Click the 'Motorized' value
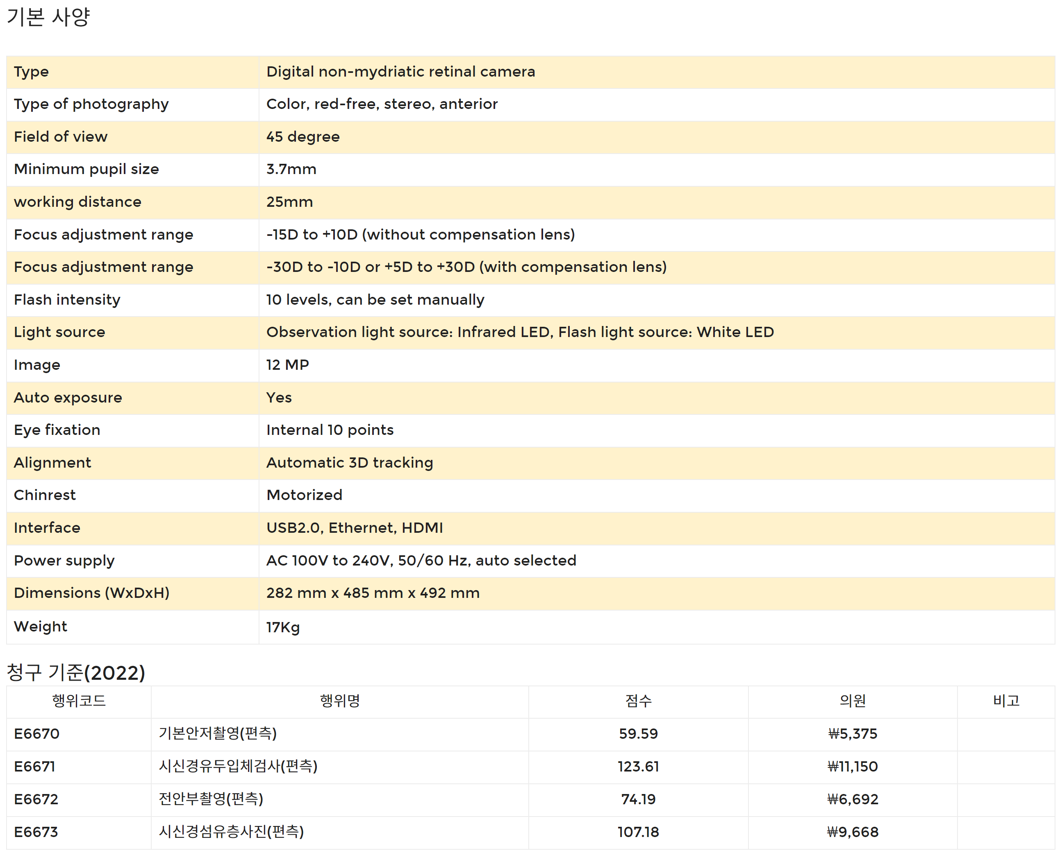The width and height of the screenshot is (1062, 862). point(305,495)
